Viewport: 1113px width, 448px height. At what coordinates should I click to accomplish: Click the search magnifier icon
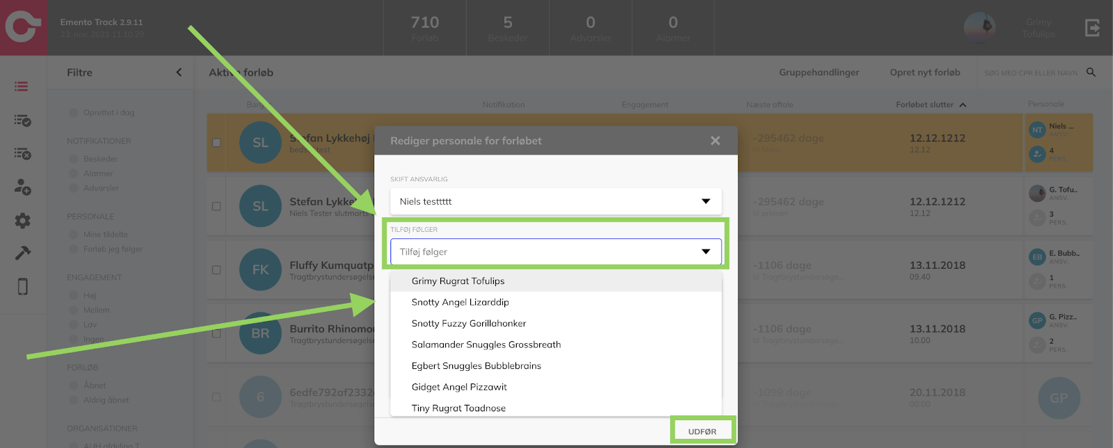[x=1091, y=72]
